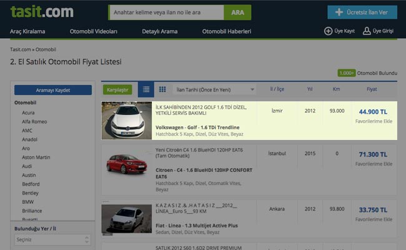406x250 pixels.
Task: Open Otomobil Videoları menu item
Action: coord(94,31)
